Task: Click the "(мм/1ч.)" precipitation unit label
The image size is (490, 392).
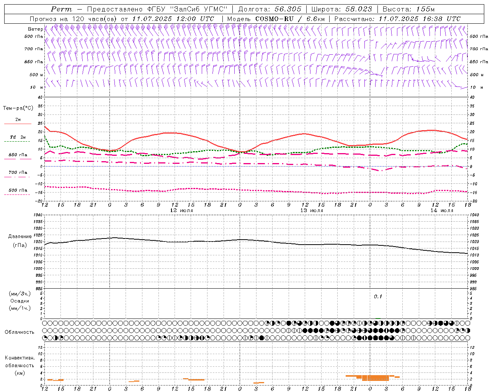Action: (20, 308)
